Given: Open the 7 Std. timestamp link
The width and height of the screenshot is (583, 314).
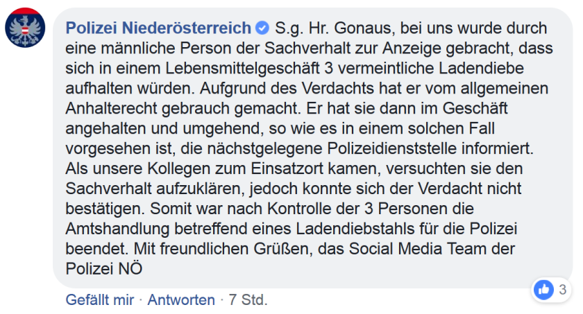Looking at the screenshot, I should click(x=248, y=300).
